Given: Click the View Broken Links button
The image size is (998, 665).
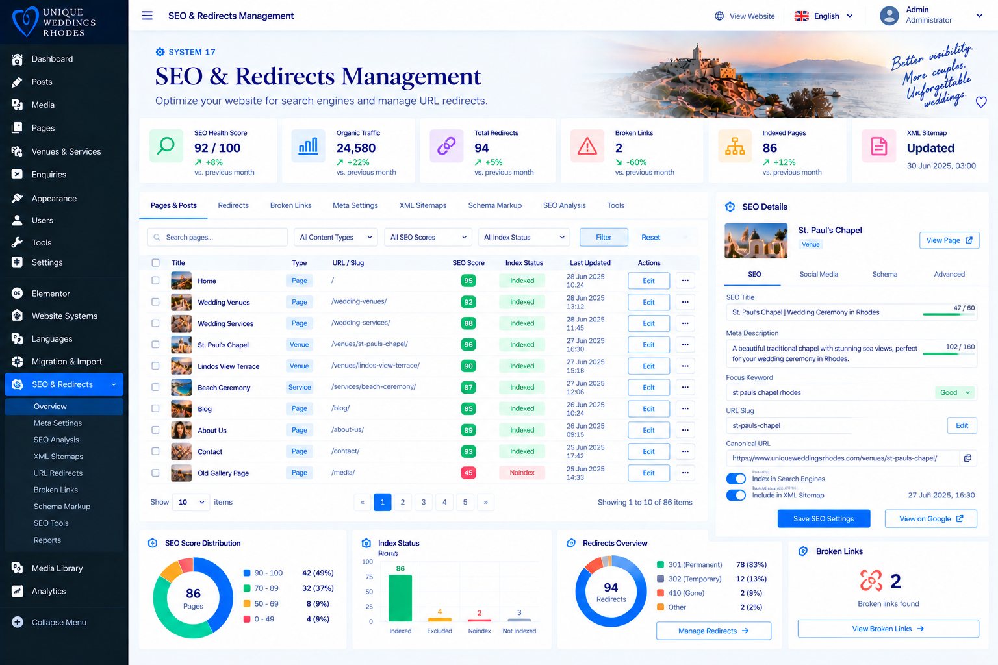Looking at the screenshot, I should click(x=888, y=629).
